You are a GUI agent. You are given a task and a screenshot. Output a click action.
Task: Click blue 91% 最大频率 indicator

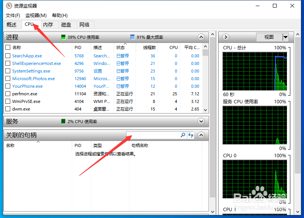pos(132,37)
